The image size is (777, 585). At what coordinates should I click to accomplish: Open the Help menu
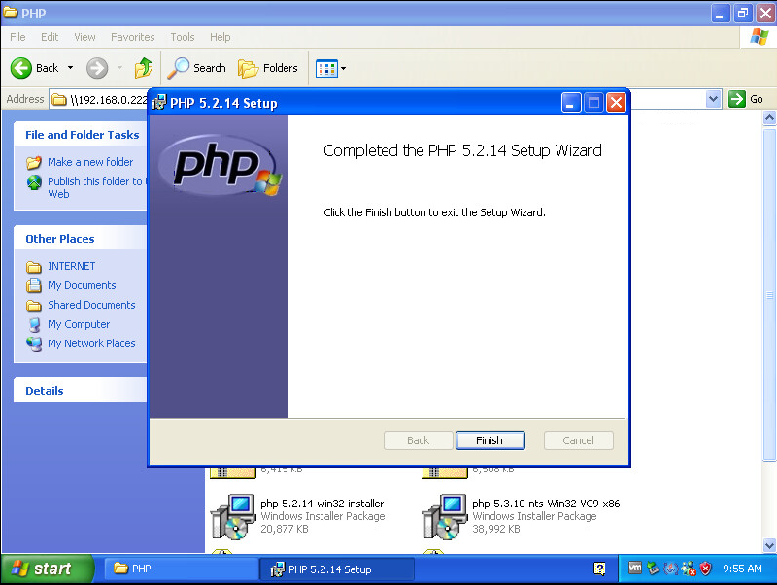point(220,37)
